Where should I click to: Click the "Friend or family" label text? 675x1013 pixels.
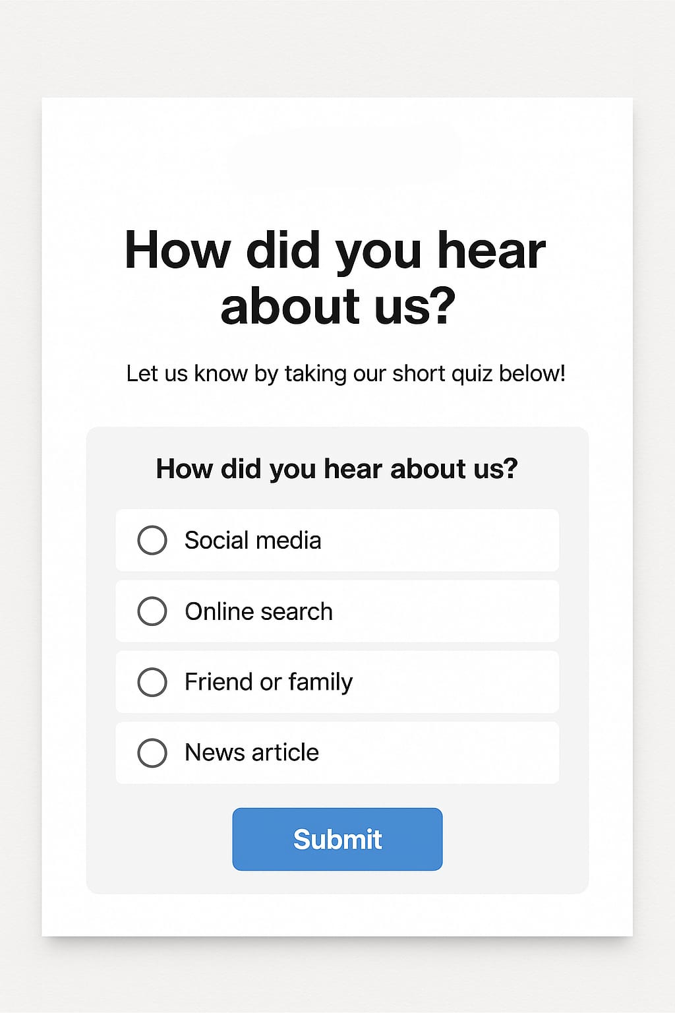(268, 683)
